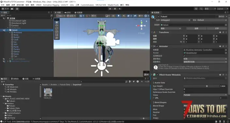Open the Unity Cloud icon

(12, 9)
